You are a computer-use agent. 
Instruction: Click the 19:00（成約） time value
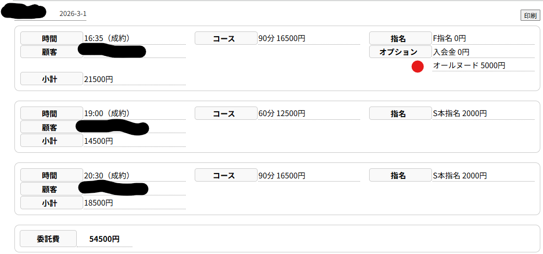pos(107,113)
